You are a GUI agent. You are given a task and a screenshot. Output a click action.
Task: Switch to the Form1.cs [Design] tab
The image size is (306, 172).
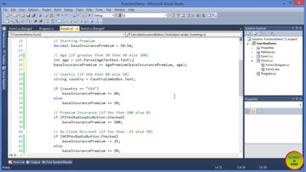click(x=20, y=29)
